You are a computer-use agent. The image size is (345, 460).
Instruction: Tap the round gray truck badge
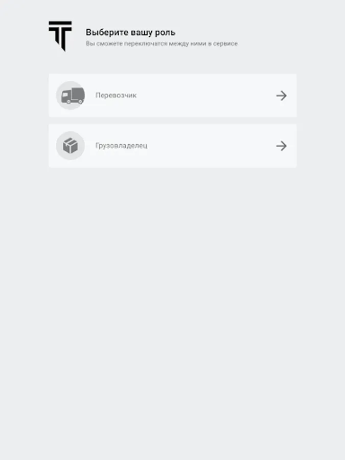pyautogui.click(x=71, y=96)
